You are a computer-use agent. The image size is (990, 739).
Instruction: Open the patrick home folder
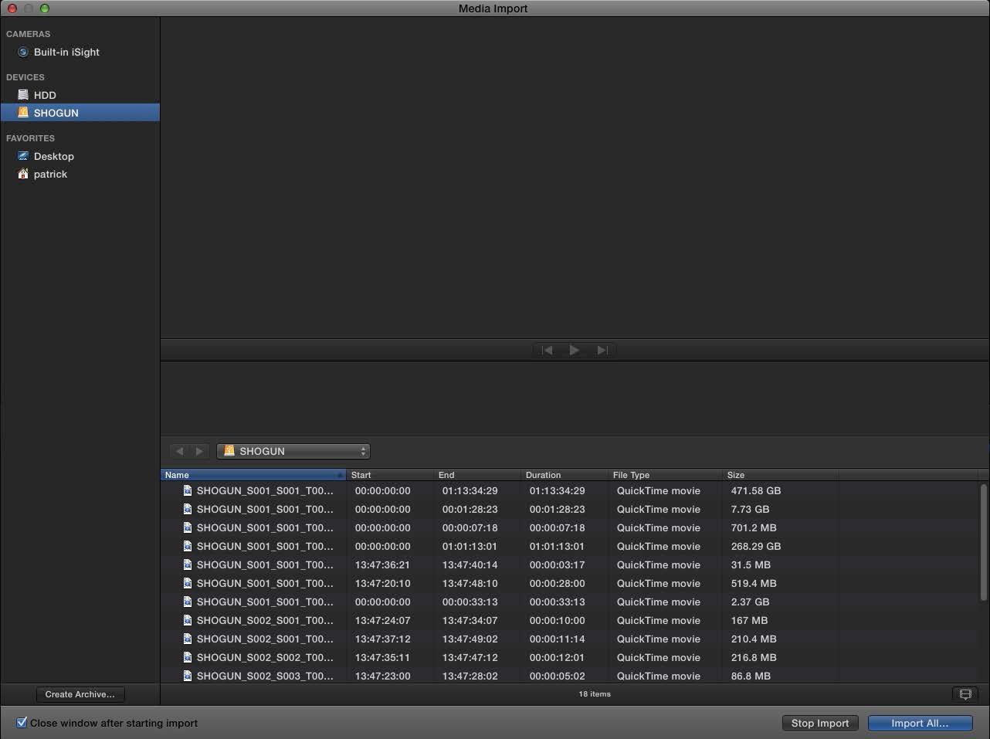pyautogui.click(x=50, y=174)
